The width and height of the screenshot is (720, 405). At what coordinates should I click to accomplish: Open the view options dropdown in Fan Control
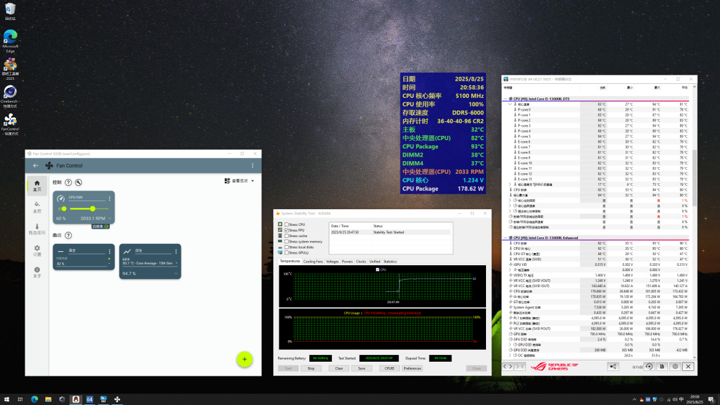coord(239,181)
